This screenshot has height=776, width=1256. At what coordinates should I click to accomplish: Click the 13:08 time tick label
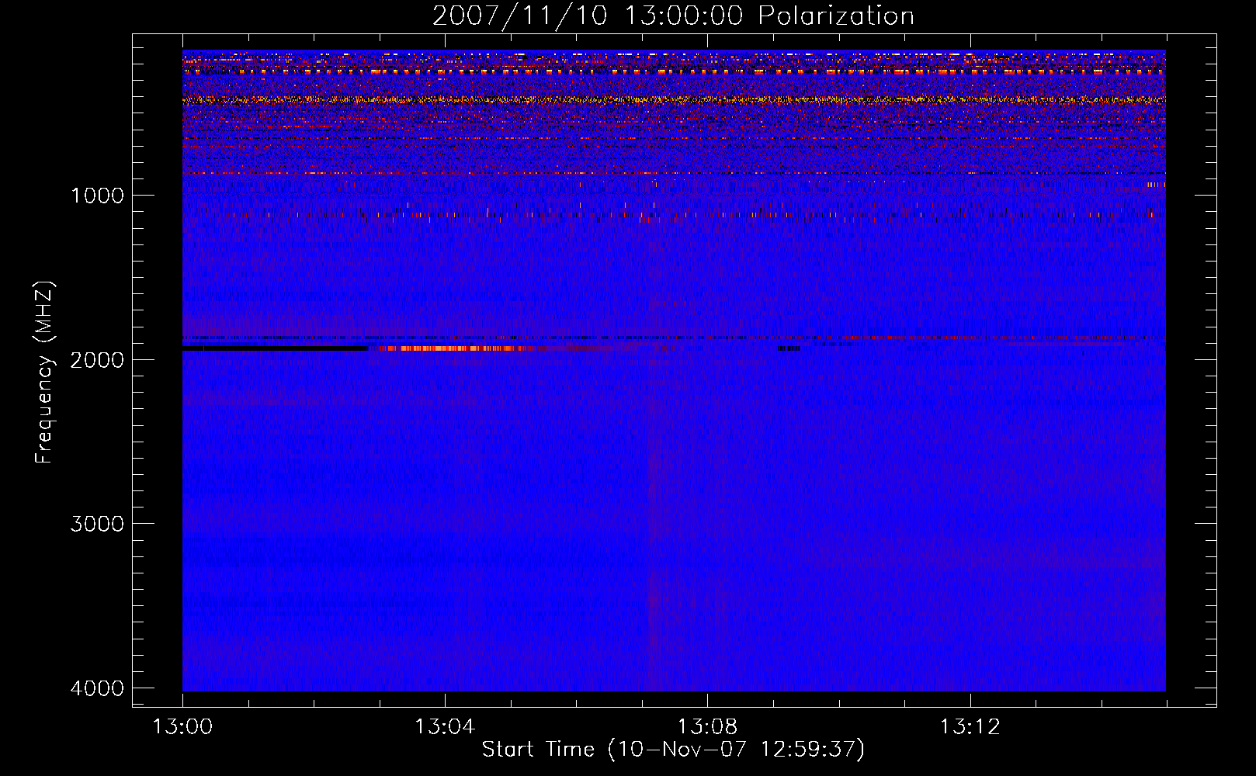coord(707,727)
